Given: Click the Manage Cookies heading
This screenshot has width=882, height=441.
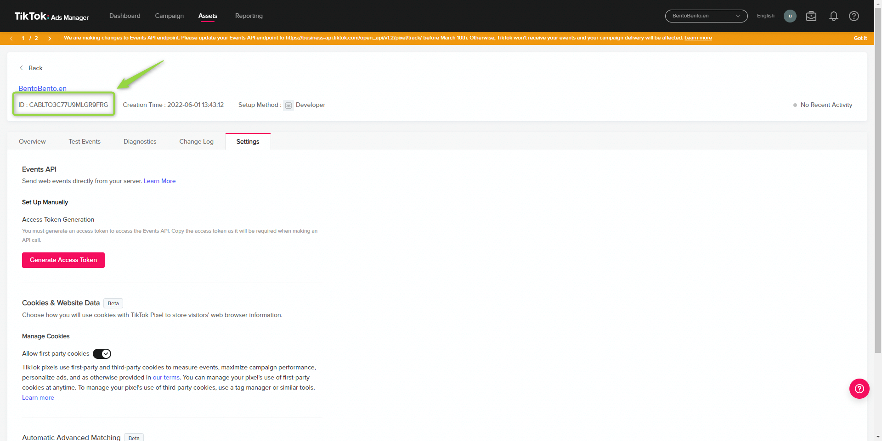Looking at the screenshot, I should click(x=46, y=336).
